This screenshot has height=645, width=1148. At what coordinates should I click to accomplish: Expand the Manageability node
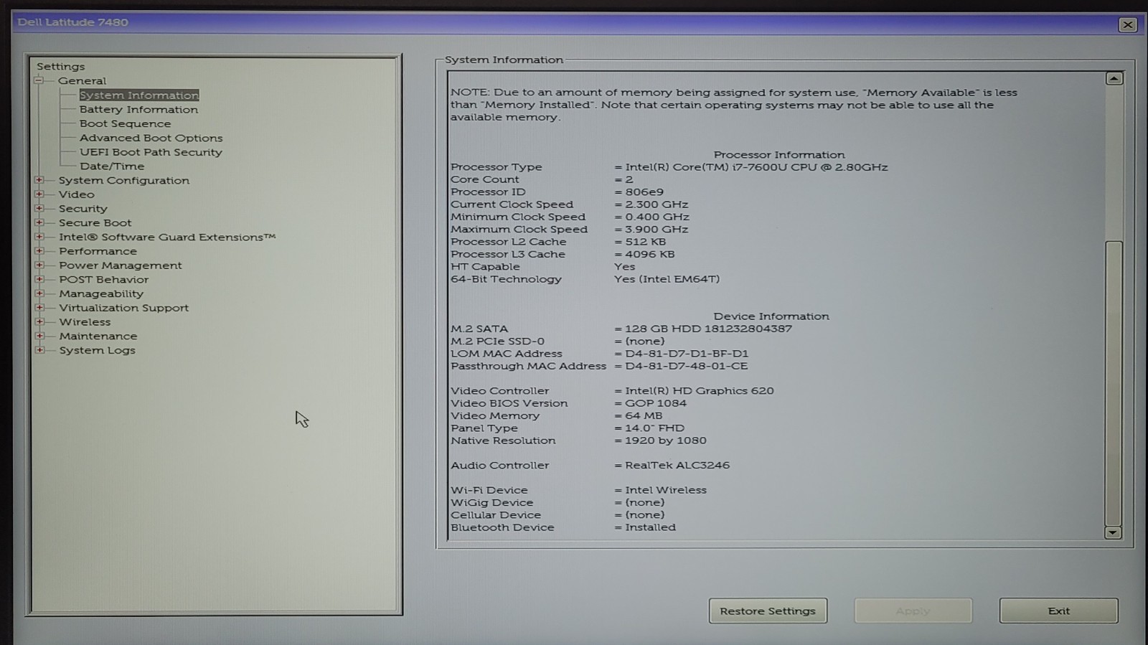pyautogui.click(x=39, y=293)
